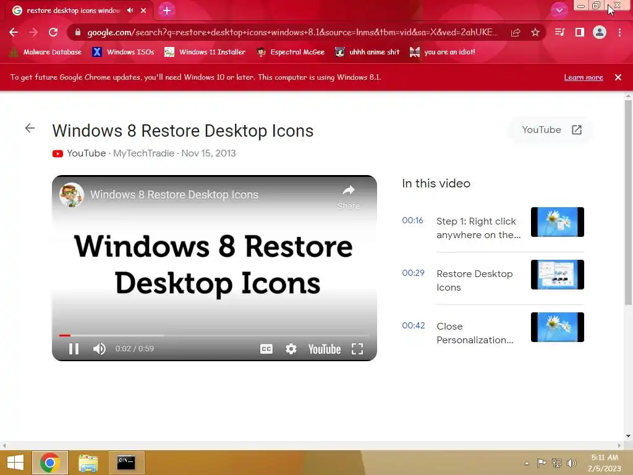The width and height of the screenshot is (633, 475).
Task: Show hidden tray icons arrow
Action: (527, 463)
